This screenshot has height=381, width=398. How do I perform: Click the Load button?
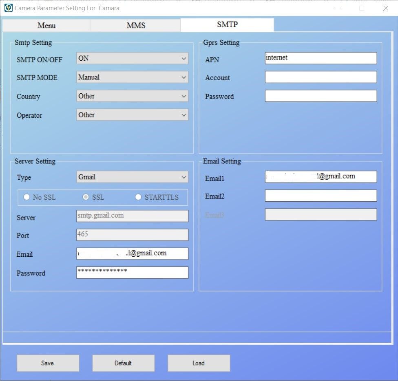(199, 363)
